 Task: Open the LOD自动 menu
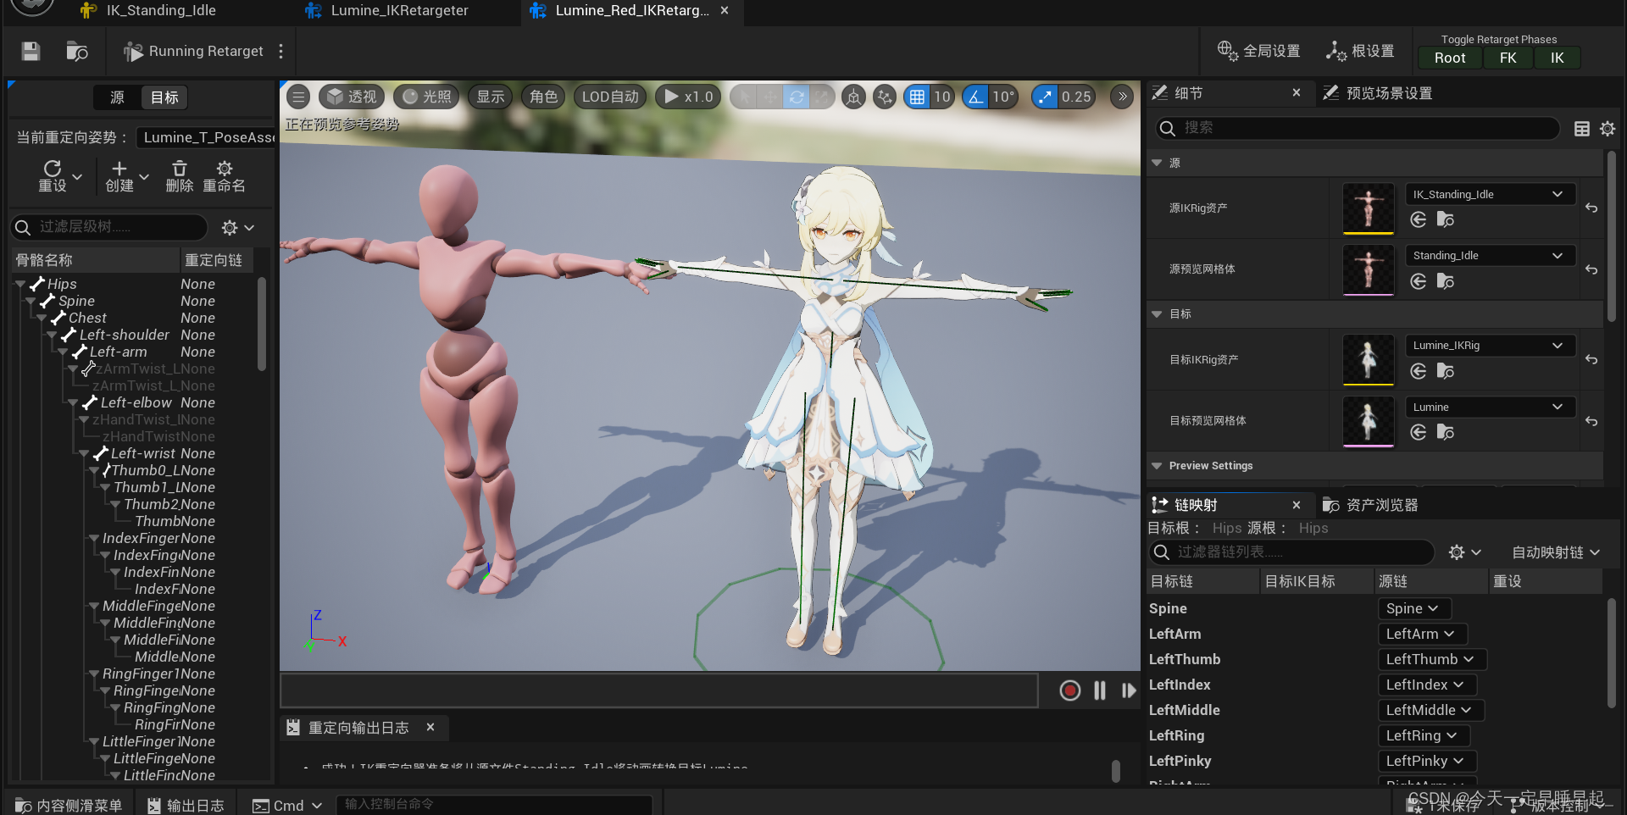pos(610,97)
